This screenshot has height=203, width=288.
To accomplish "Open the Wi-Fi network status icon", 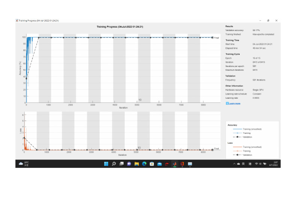I will pyautogui.click(x=256, y=164).
